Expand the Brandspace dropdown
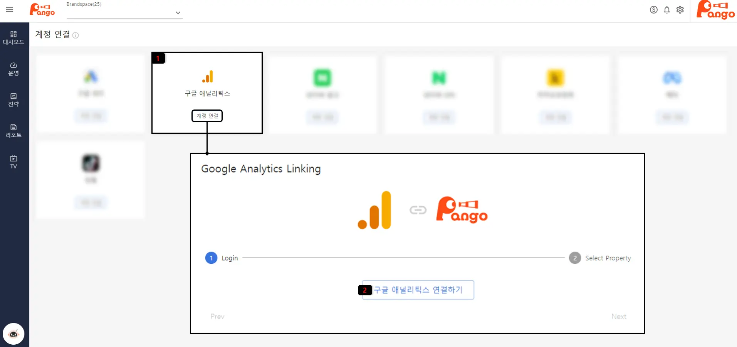The image size is (737, 347). [x=178, y=13]
